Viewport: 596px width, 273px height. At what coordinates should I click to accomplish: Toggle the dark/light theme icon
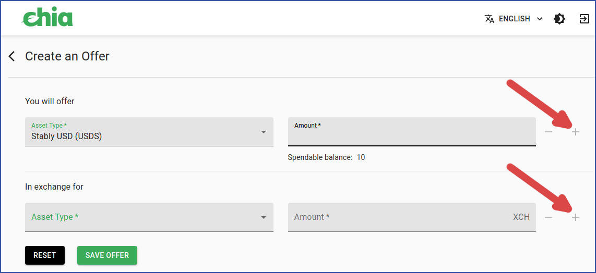pos(559,19)
